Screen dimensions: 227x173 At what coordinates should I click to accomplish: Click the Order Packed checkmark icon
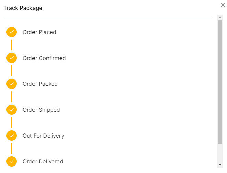coord(12,84)
